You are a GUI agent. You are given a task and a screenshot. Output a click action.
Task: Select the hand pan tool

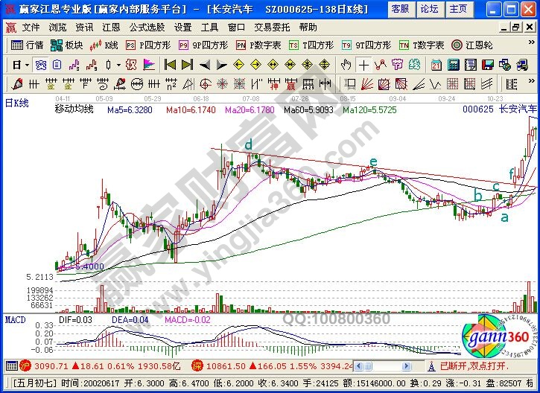coord(346,65)
